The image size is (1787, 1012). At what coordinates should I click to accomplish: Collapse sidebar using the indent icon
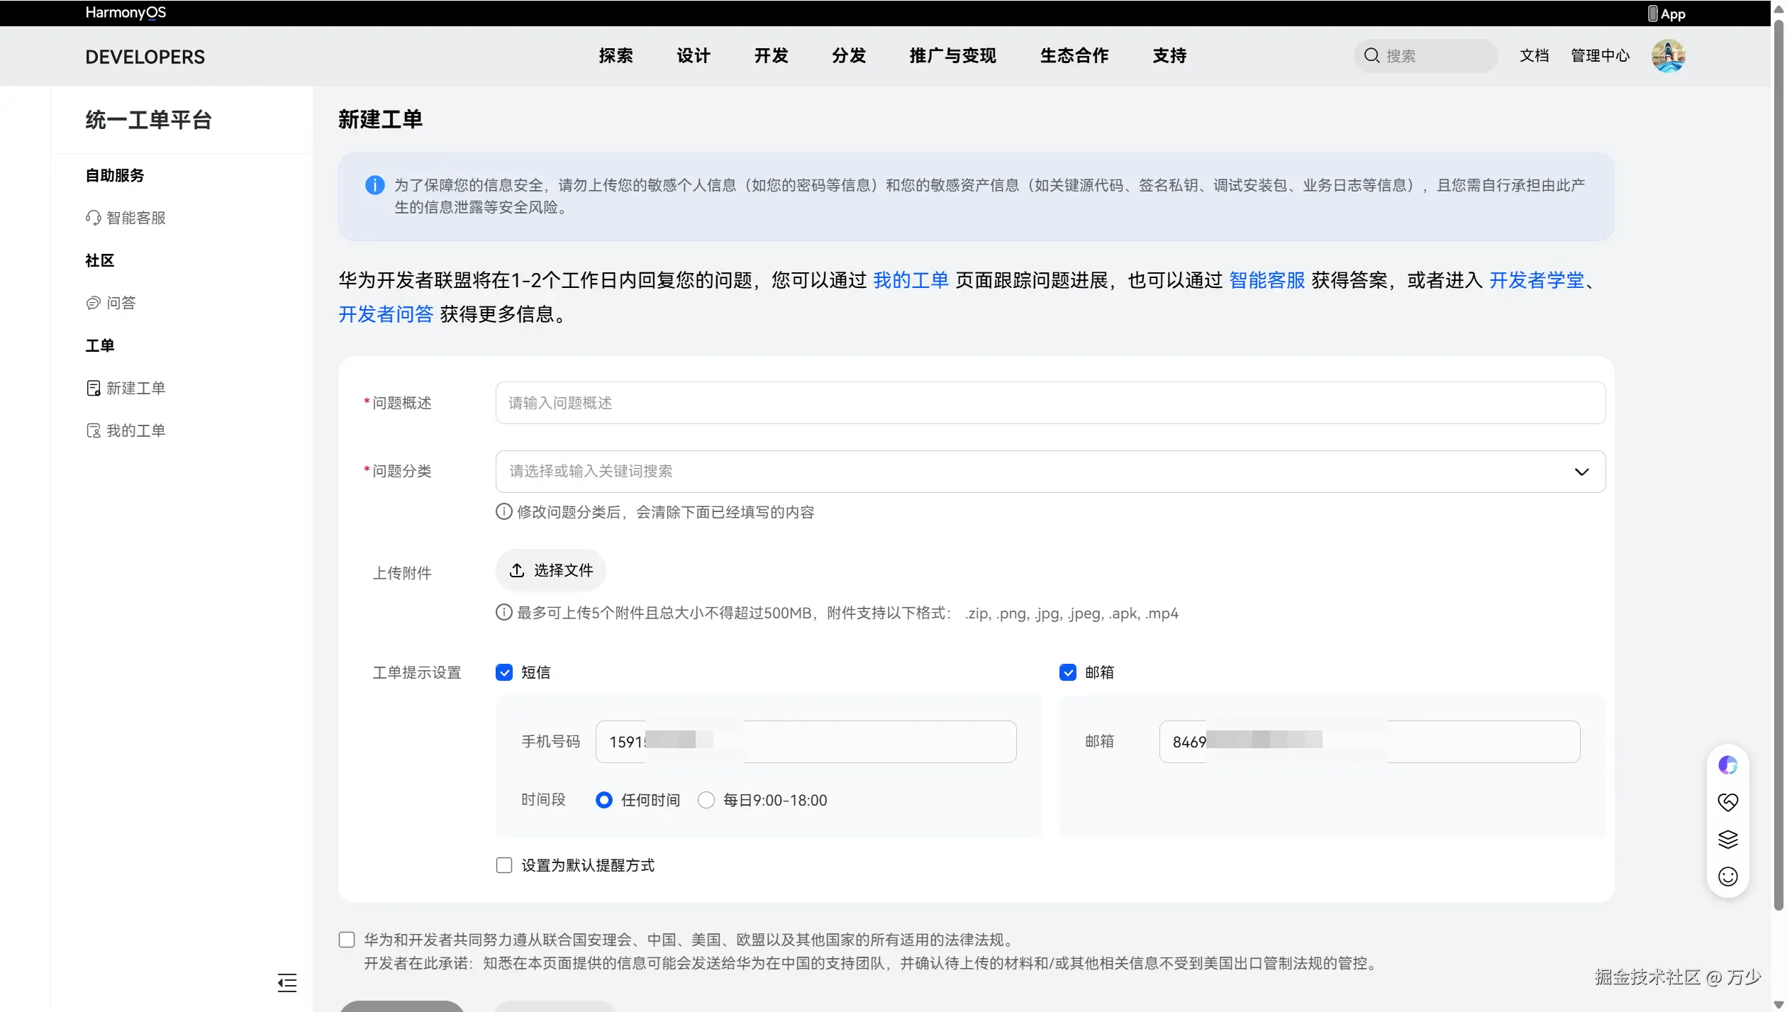point(287,982)
